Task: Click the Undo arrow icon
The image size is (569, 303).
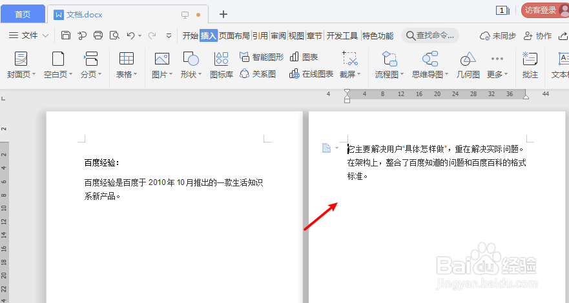Action: 130,35
